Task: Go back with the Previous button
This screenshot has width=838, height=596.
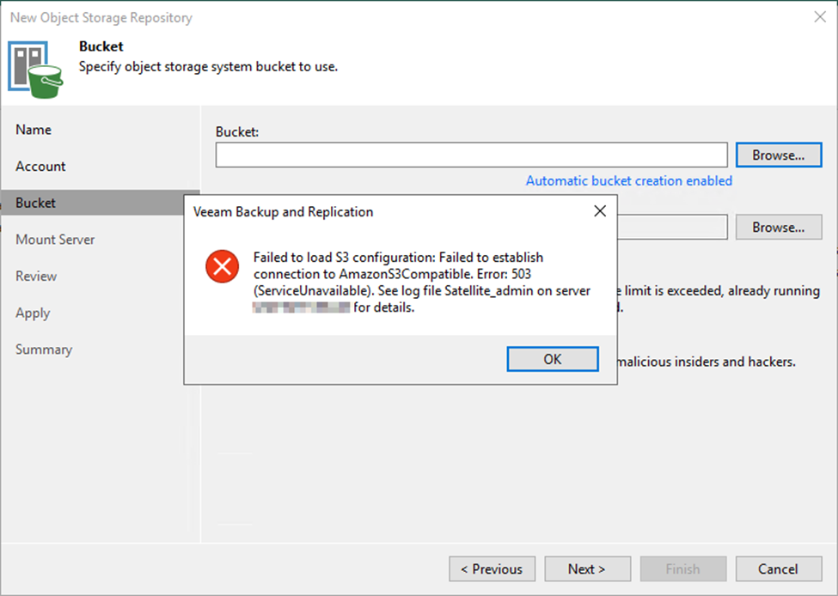Action: tap(492, 569)
